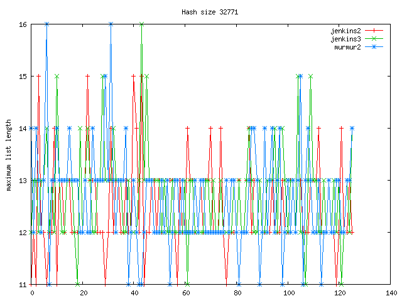Click the y-axis tick label 14
Image resolution: width=402 pixels, height=301 pixels.
[x=22, y=129]
